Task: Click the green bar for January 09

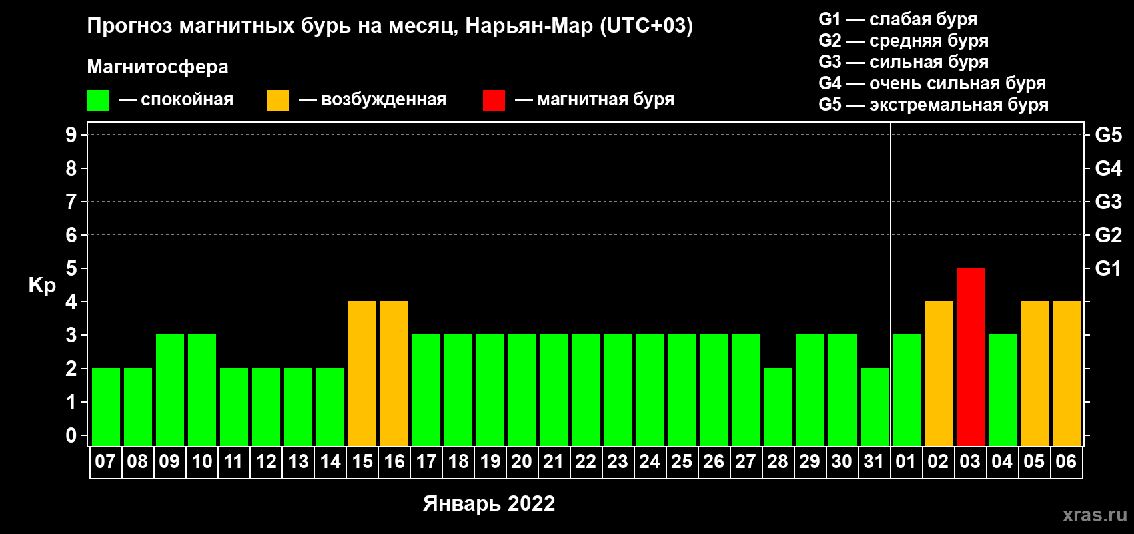Action: (x=170, y=390)
